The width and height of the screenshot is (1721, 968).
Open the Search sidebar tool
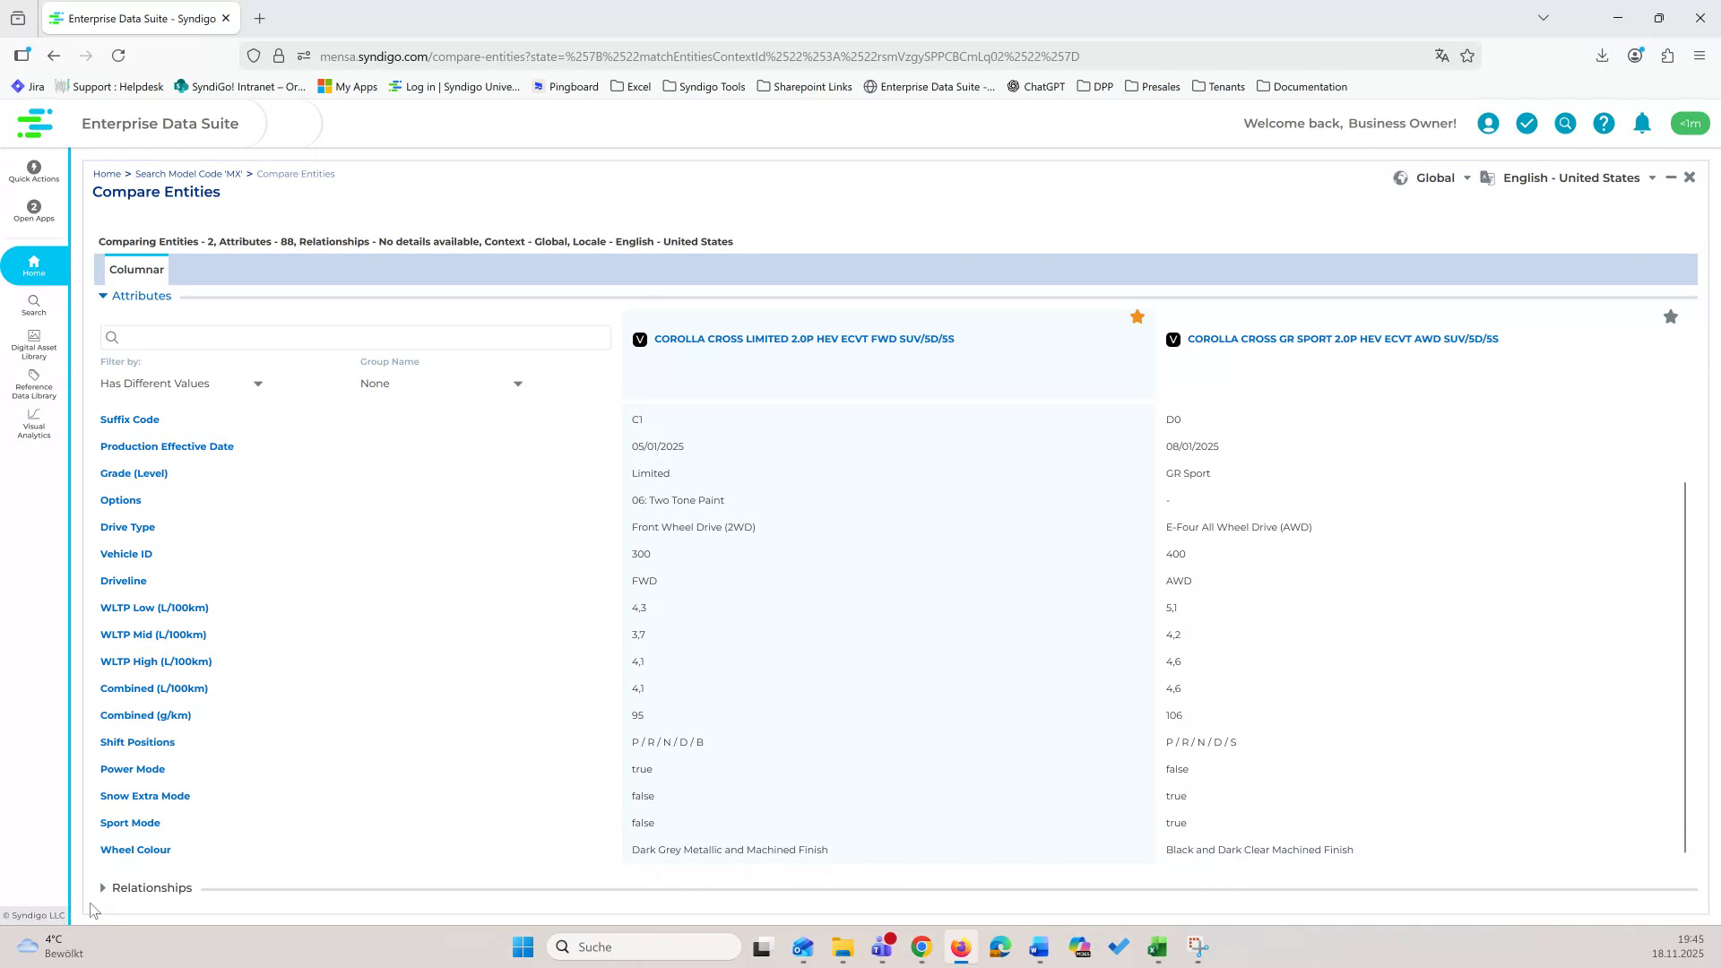coord(33,307)
